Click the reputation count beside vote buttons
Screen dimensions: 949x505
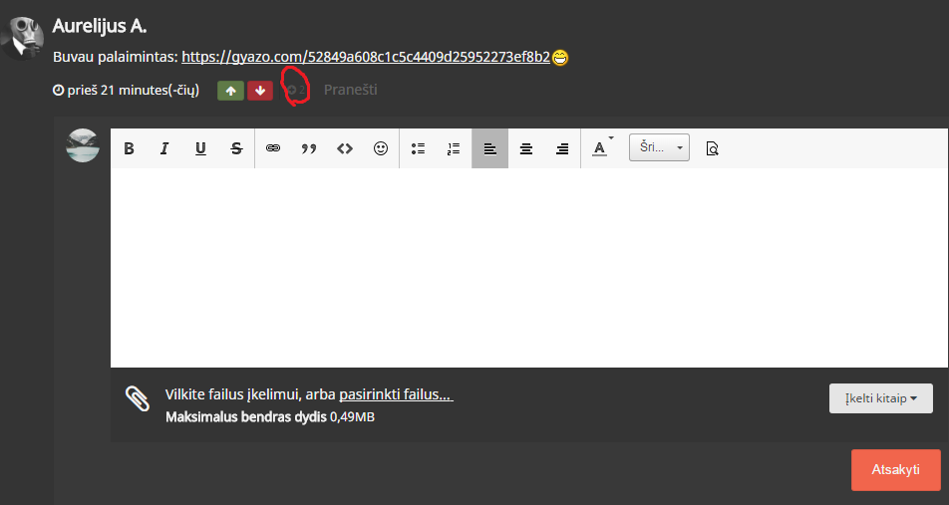click(x=296, y=90)
